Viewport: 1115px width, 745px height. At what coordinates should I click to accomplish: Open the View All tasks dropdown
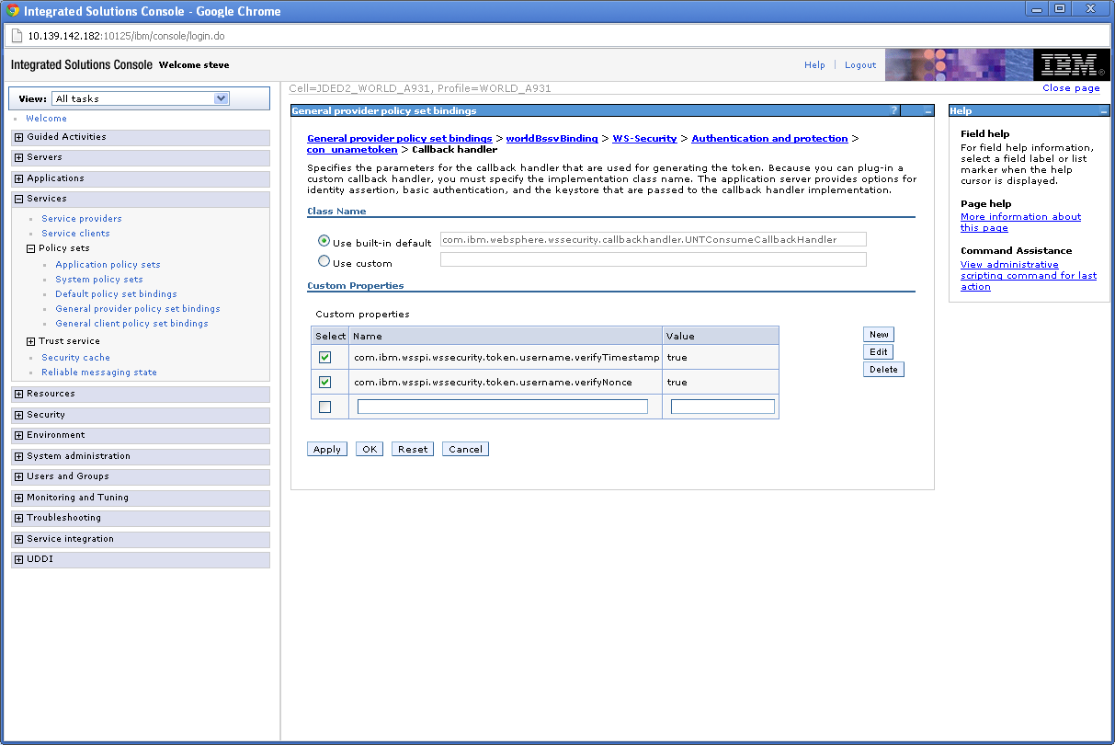141,98
